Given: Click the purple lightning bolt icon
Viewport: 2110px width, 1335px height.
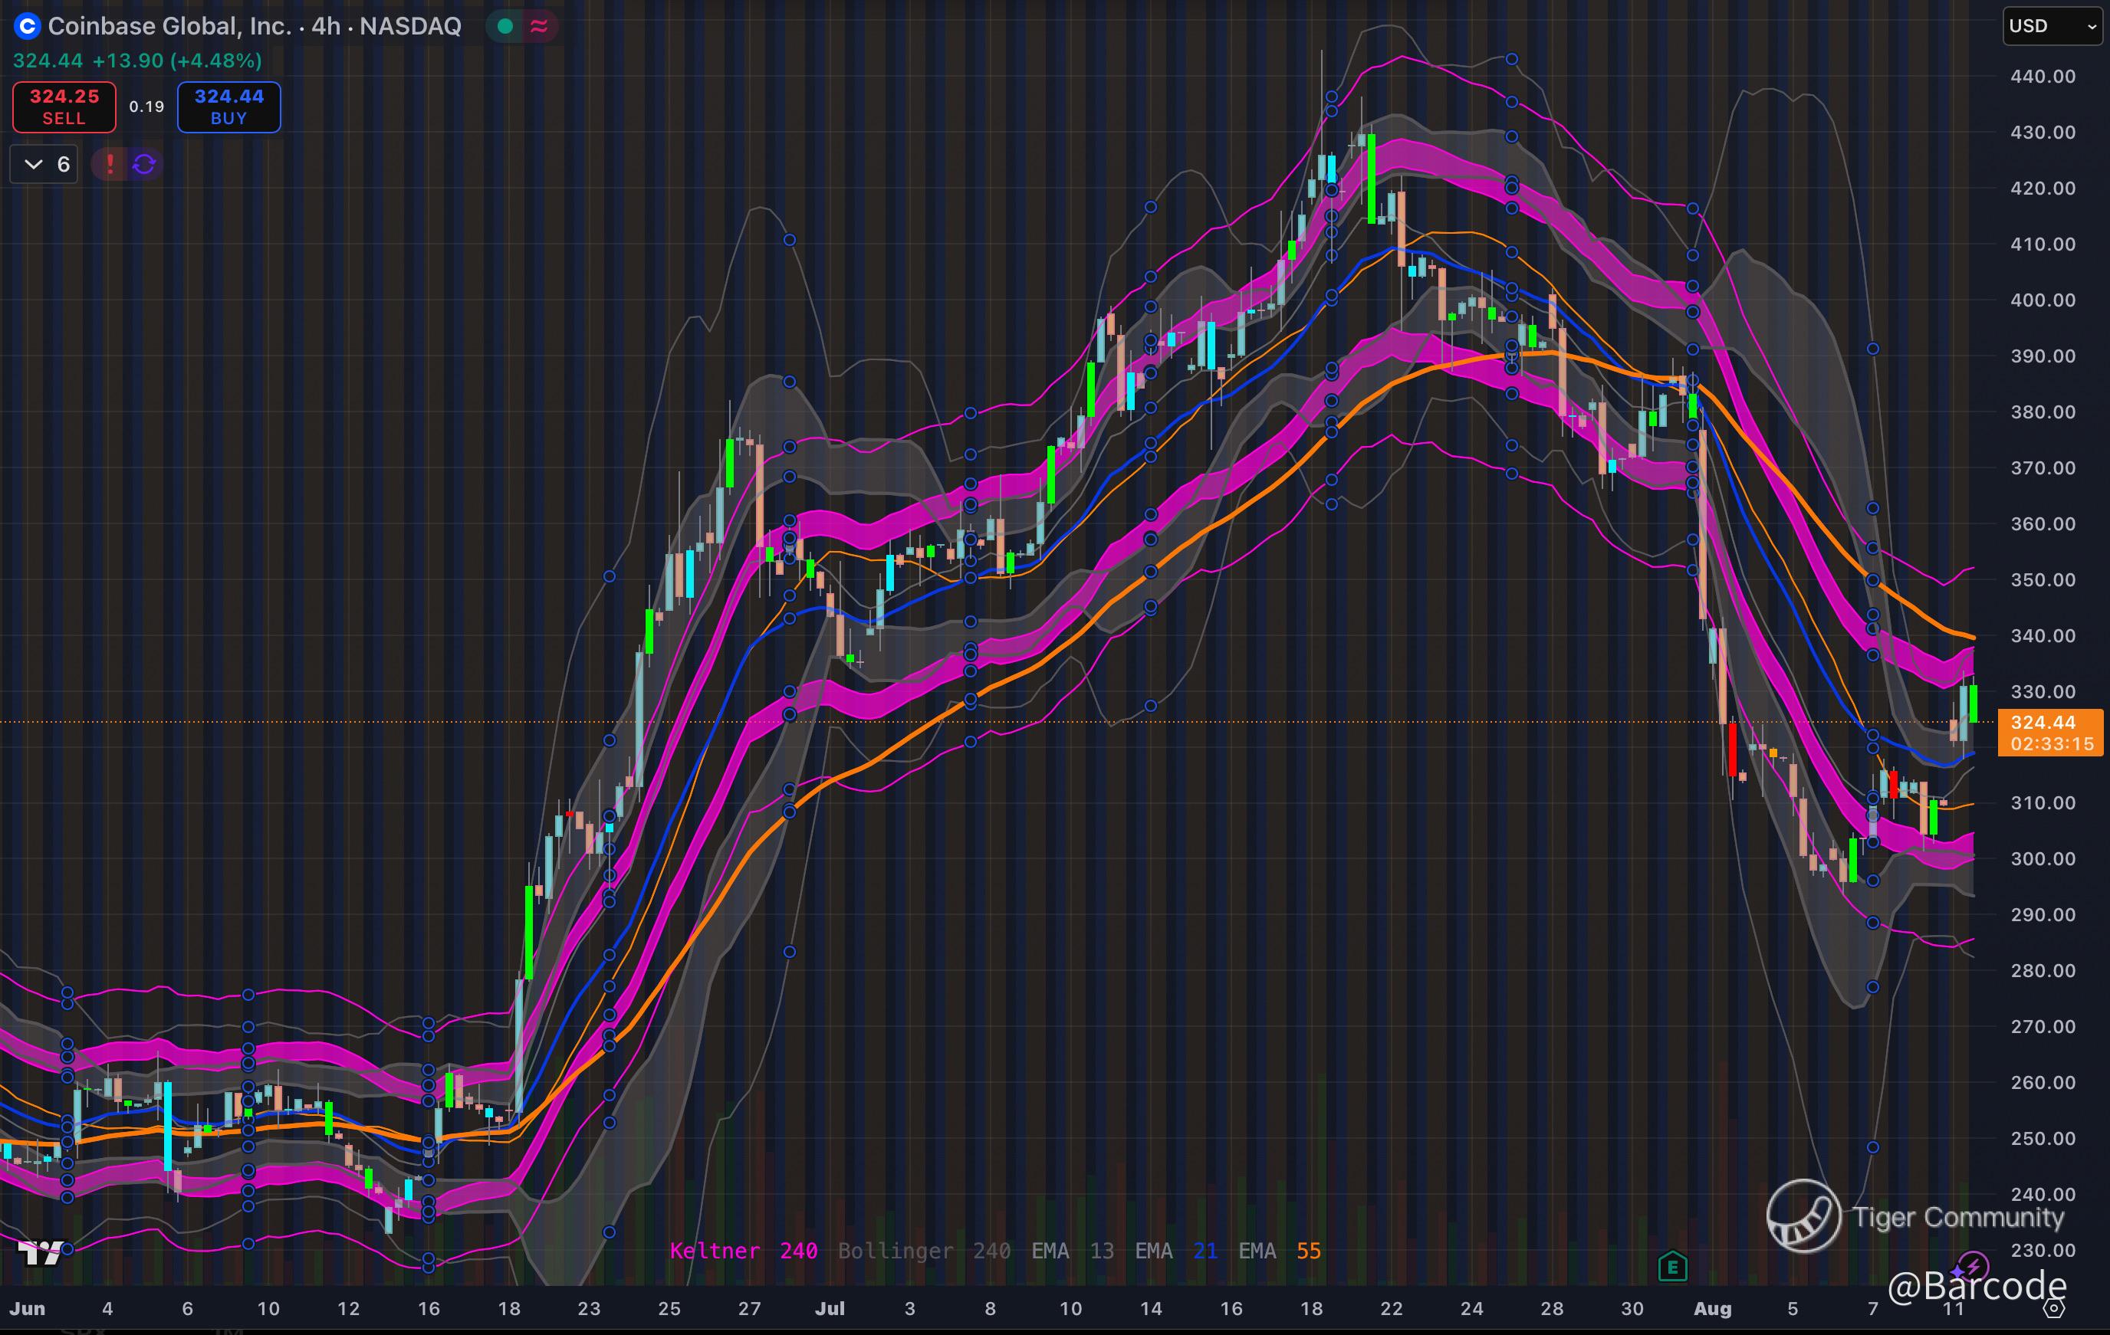Looking at the screenshot, I should (1974, 1266).
